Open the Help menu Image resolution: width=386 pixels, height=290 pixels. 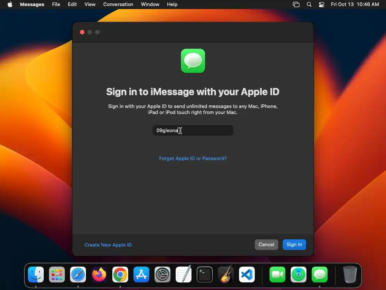coord(172,4)
